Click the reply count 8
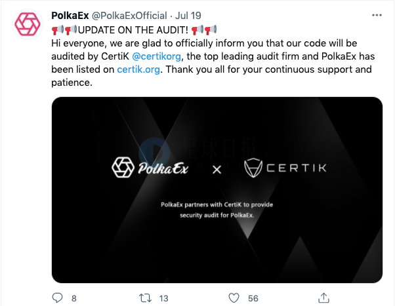Screen dimensions: 395x306 point(73,298)
